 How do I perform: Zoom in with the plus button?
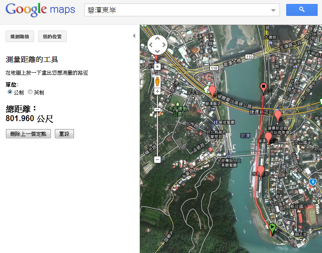coord(157,91)
